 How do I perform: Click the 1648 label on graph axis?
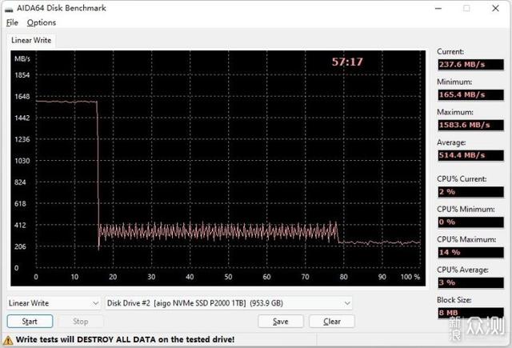[22, 97]
